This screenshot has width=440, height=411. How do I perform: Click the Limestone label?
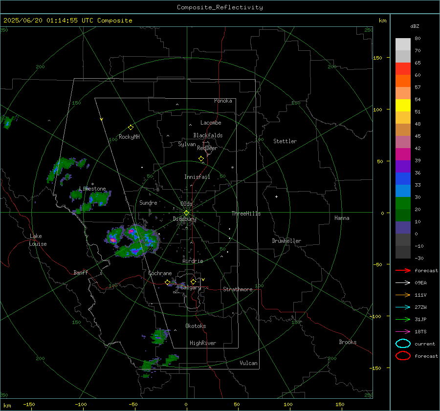[92, 189]
